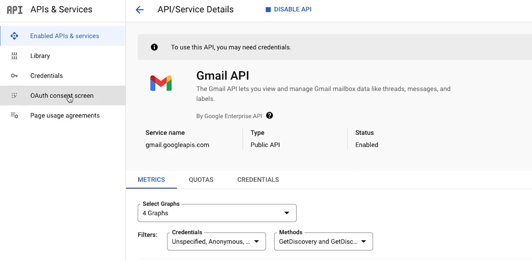Click the Status column label
The height and width of the screenshot is (261, 532).
pos(364,133)
